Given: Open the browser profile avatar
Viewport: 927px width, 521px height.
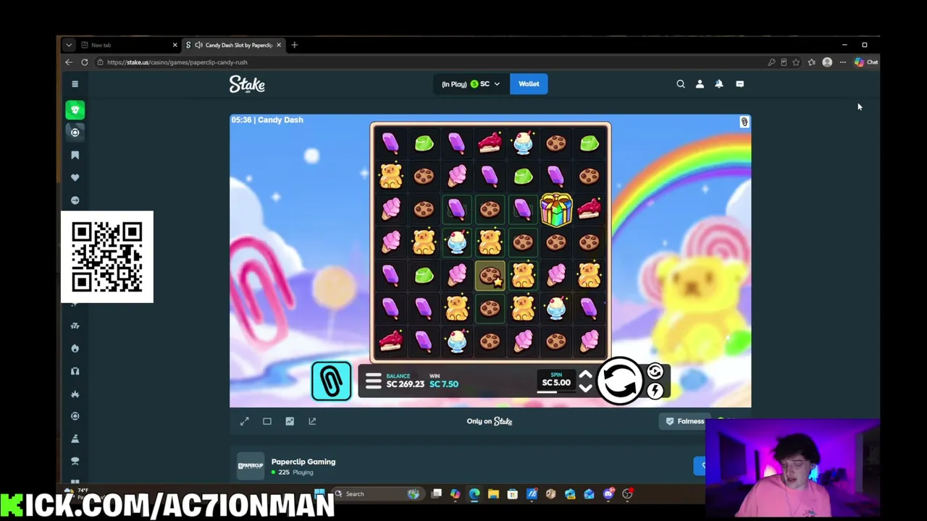Looking at the screenshot, I should 827,62.
